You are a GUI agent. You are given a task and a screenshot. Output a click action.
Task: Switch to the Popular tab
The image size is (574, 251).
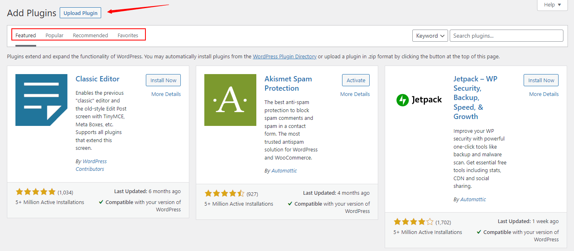(54, 35)
